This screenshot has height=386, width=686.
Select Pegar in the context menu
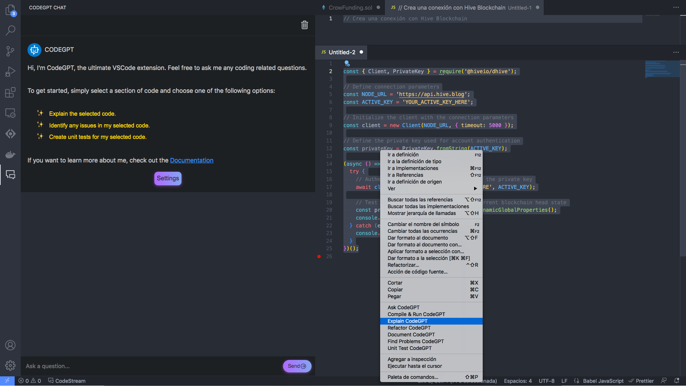coord(431,296)
